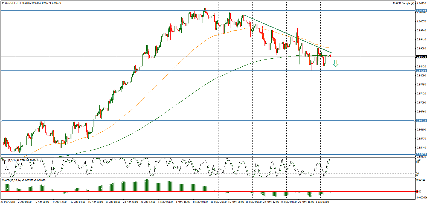Click the left anchor of the 0.96422 line

tap(1, 121)
